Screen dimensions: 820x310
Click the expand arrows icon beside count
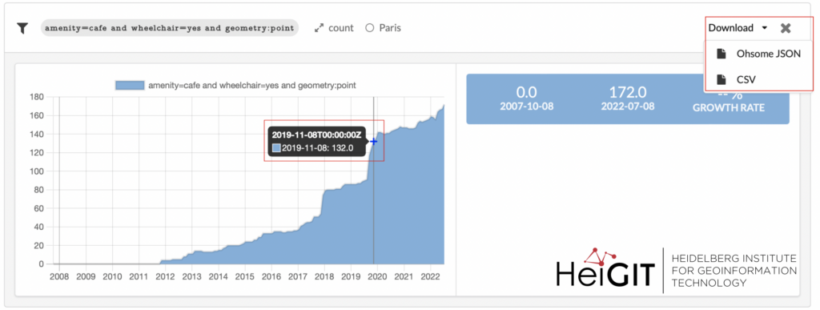(x=319, y=28)
